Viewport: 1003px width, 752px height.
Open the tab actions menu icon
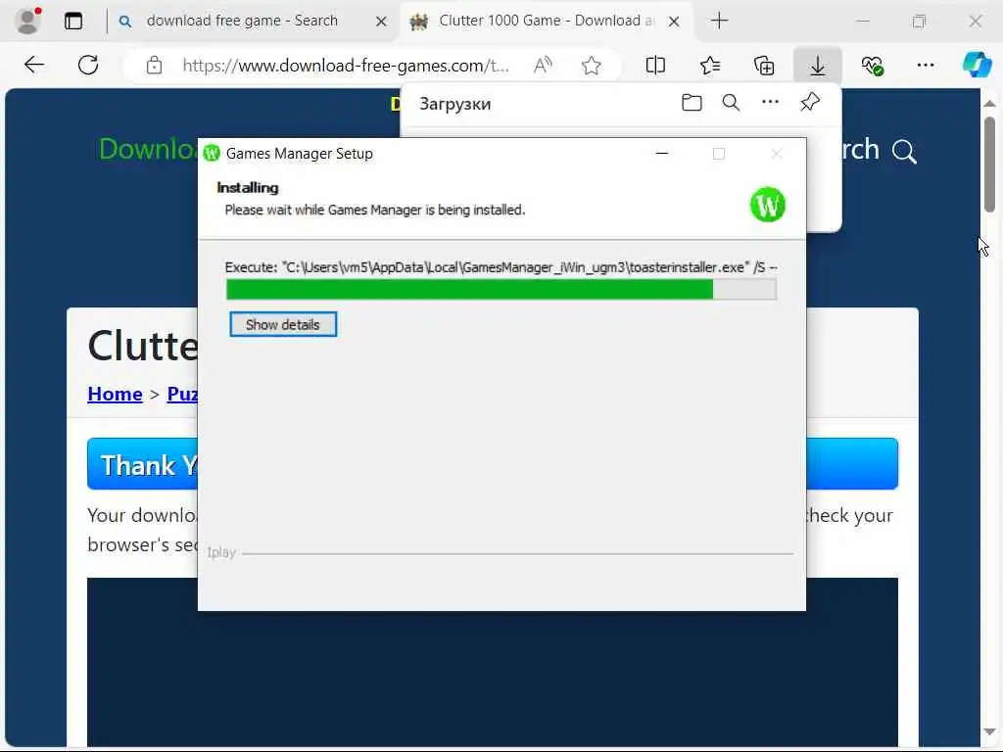pyautogui.click(x=73, y=22)
